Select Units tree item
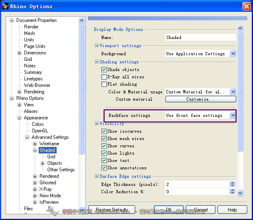 tap(29, 40)
